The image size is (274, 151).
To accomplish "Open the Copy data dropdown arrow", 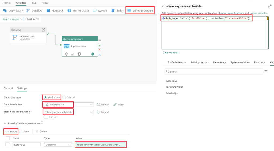I will [22, 10].
